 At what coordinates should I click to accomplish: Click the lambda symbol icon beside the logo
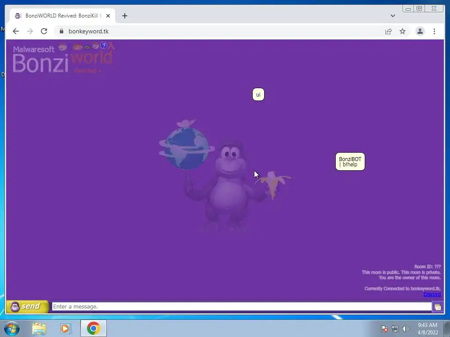point(111,46)
